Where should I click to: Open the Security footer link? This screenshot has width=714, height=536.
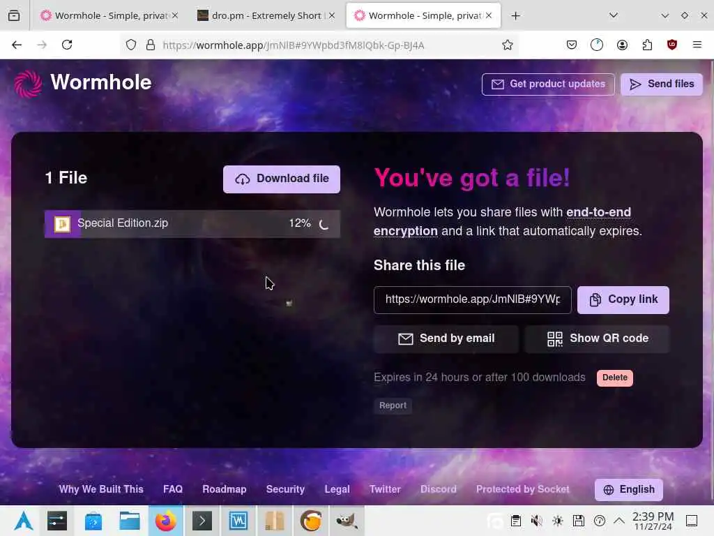click(285, 489)
